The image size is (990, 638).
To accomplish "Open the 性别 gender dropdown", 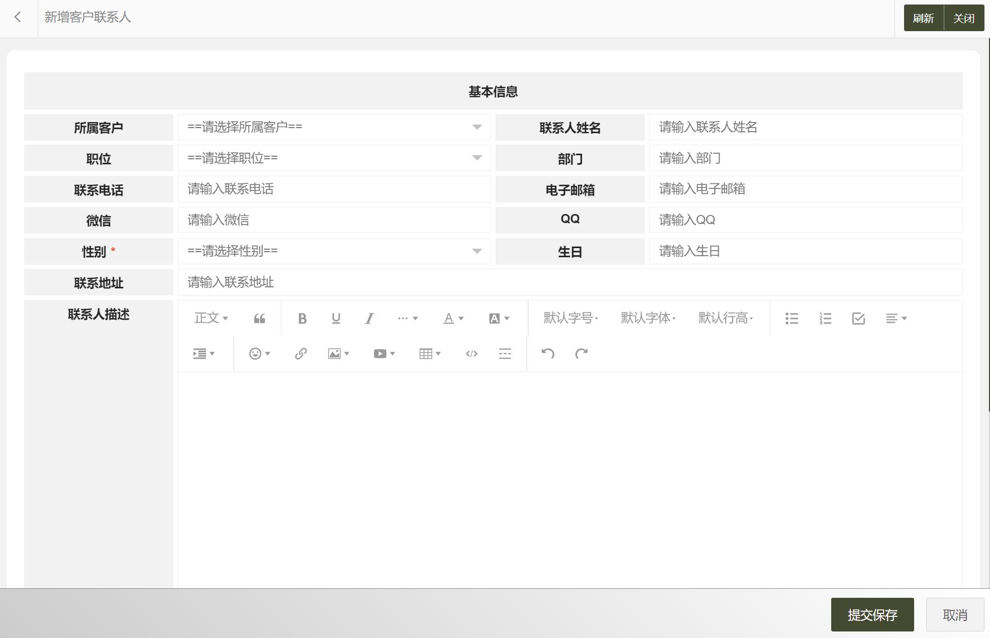I will tap(334, 251).
